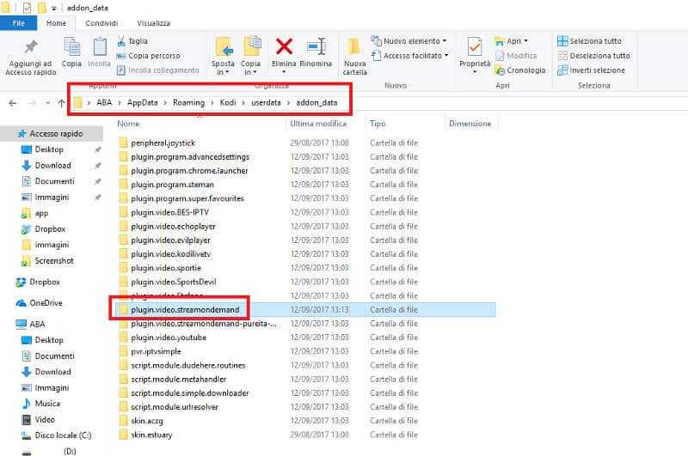Switch to the Visualizza tab

point(153,23)
